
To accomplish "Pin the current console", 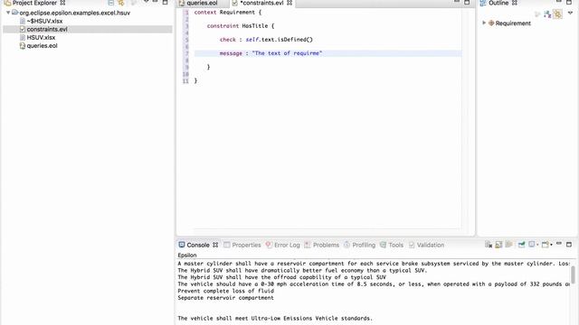I will coord(522,245).
